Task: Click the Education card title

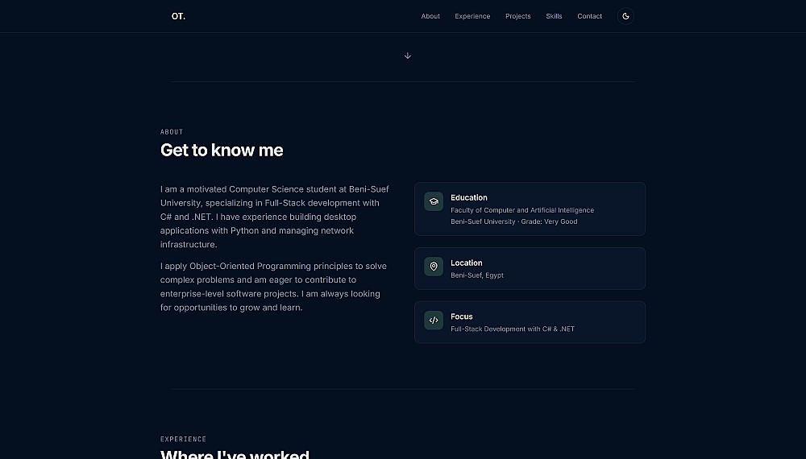Action: click(x=469, y=197)
